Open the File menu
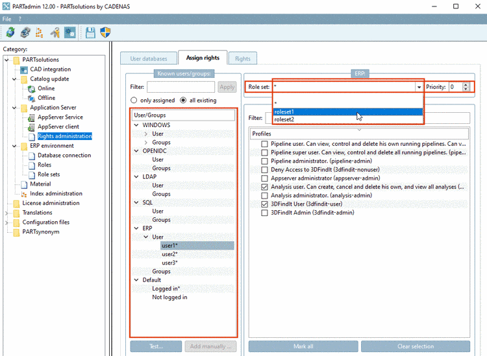The width and height of the screenshot is (487, 356). (7, 19)
